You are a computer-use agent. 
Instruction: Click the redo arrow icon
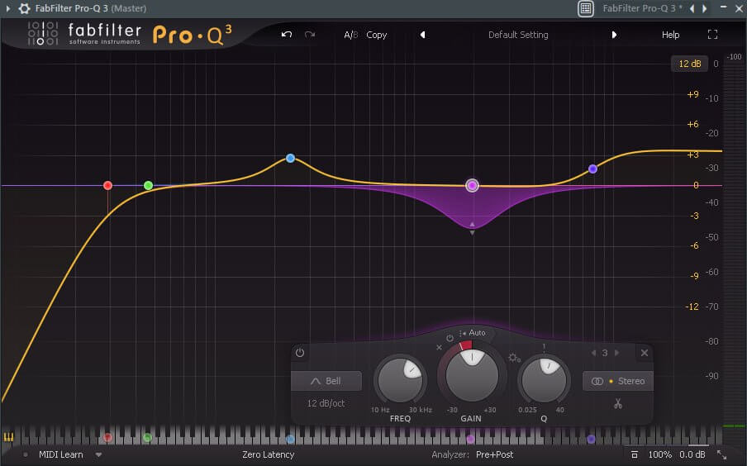310,35
